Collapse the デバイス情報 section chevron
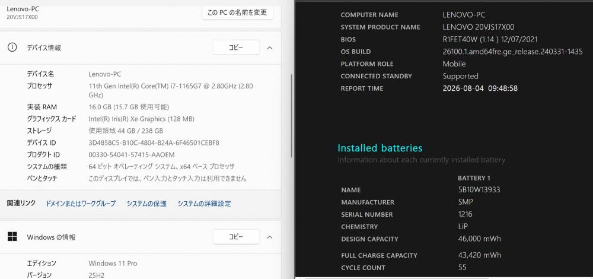The image size is (593, 279). [270, 48]
